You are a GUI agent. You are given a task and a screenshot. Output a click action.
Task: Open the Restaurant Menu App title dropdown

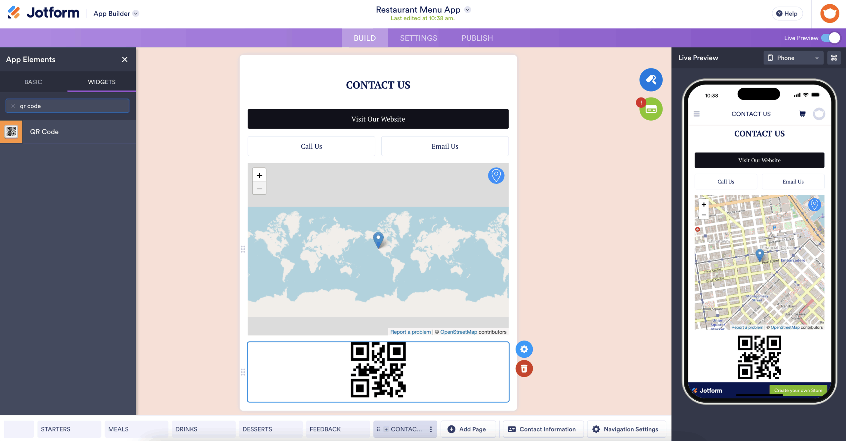click(468, 10)
